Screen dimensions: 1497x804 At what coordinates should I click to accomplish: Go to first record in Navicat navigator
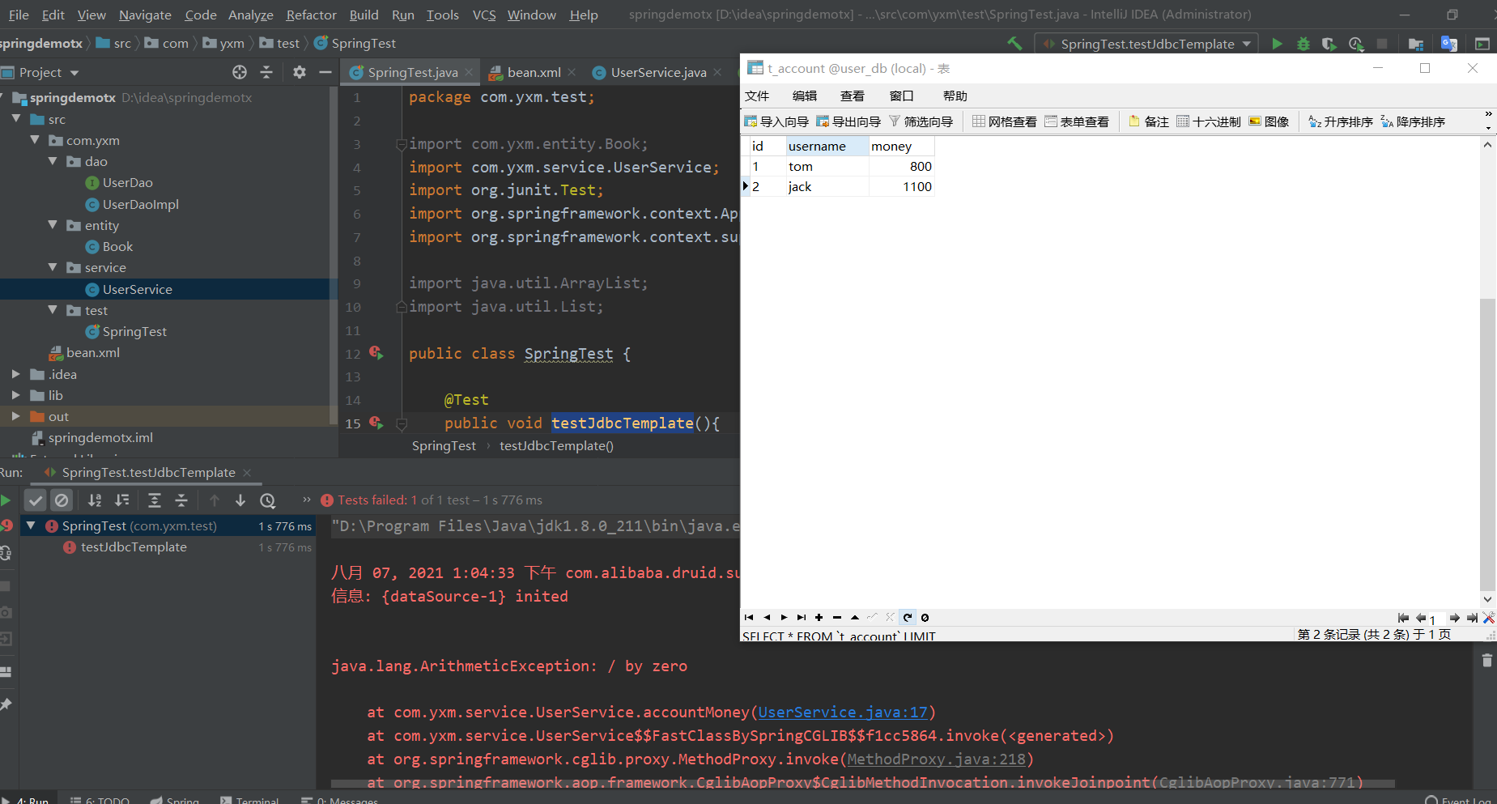click(749, 617)
